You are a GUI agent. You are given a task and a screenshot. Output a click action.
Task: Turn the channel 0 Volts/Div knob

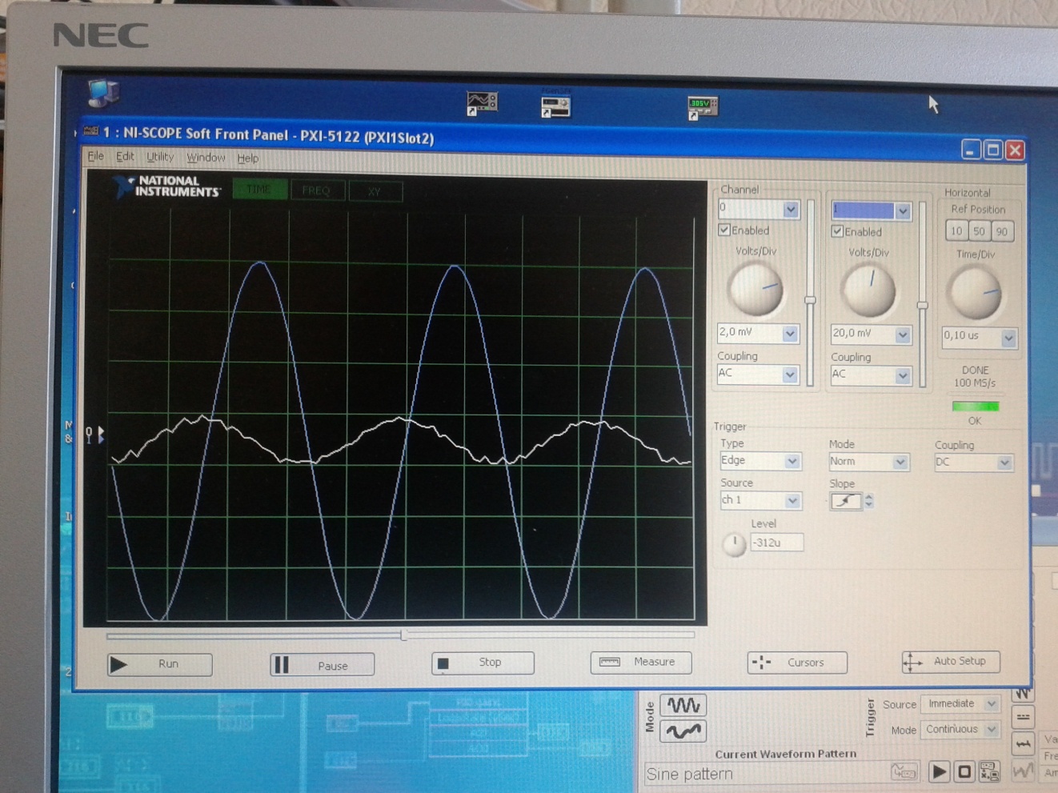click(x=755, y=289)
